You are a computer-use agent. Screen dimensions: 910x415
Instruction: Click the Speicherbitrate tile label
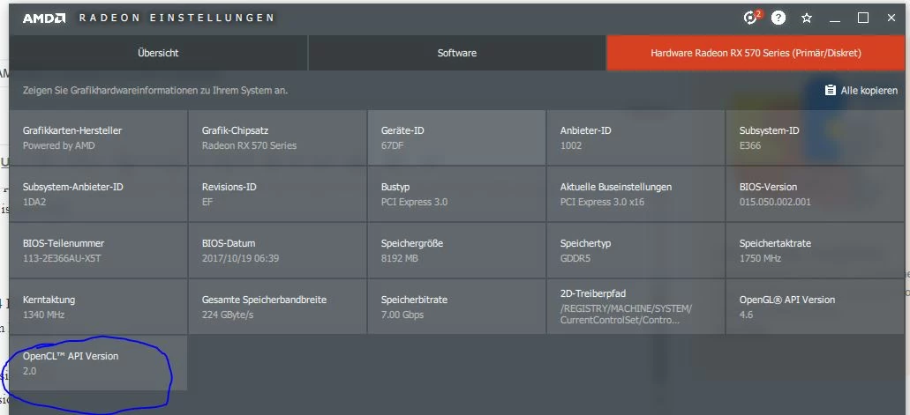pyautogui.click(x=414, y=300)
